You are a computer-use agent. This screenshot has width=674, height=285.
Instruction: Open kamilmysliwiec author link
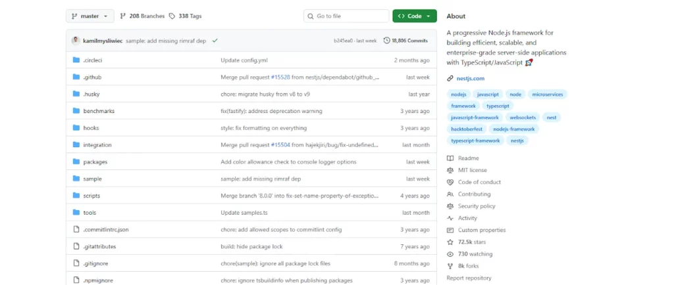point(103,41)
